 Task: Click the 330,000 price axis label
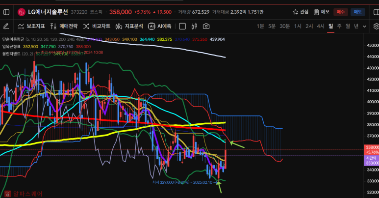(x=373, y=181)
